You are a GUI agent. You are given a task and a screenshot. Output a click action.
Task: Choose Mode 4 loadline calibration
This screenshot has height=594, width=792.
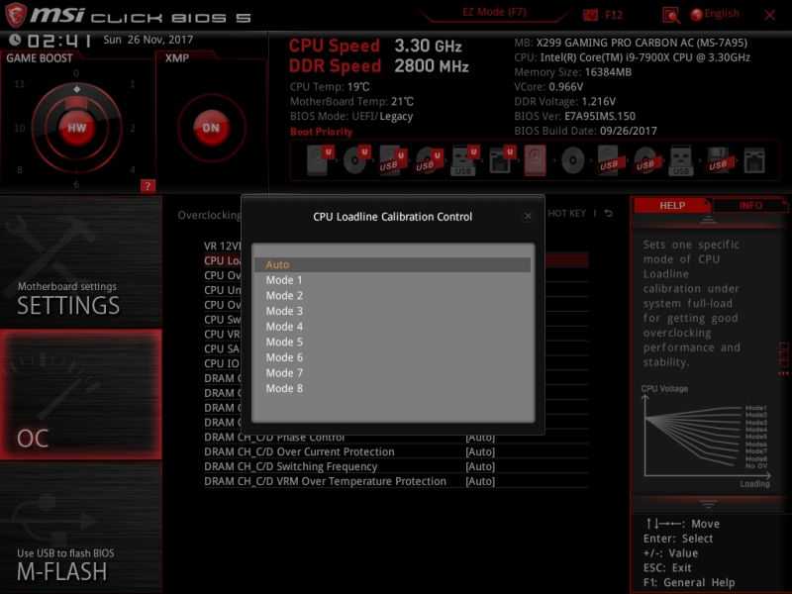pos(392,327)
